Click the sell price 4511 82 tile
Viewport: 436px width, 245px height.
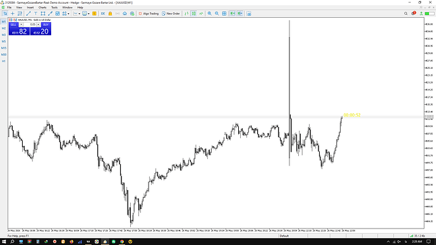[19, 32]
